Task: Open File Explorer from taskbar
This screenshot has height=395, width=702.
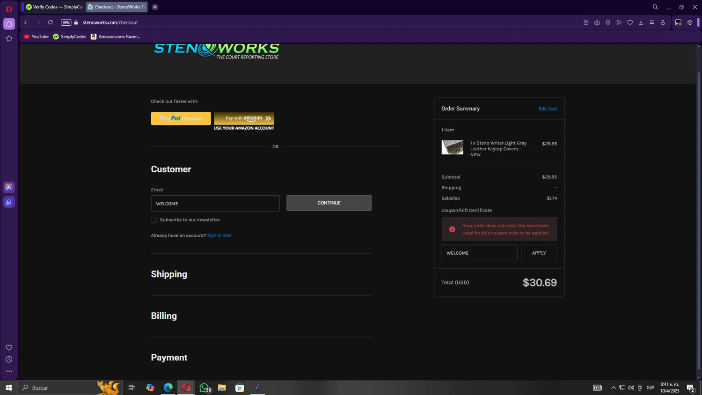Action: tap(222, 388)
